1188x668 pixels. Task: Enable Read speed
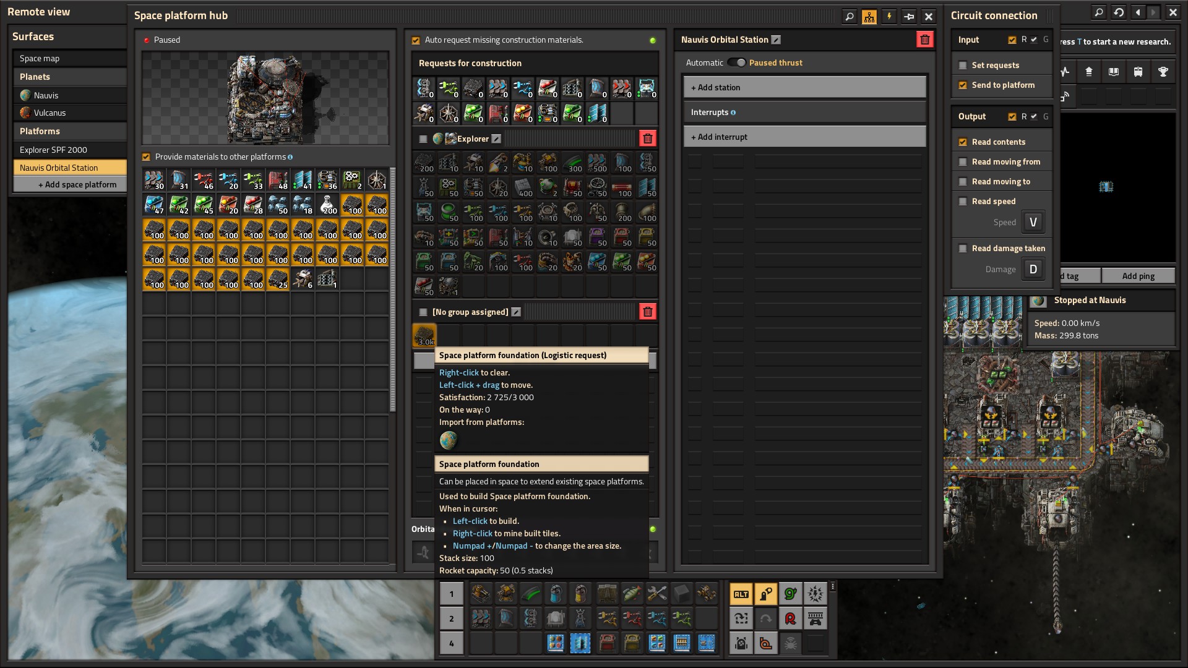pos(963,202)
